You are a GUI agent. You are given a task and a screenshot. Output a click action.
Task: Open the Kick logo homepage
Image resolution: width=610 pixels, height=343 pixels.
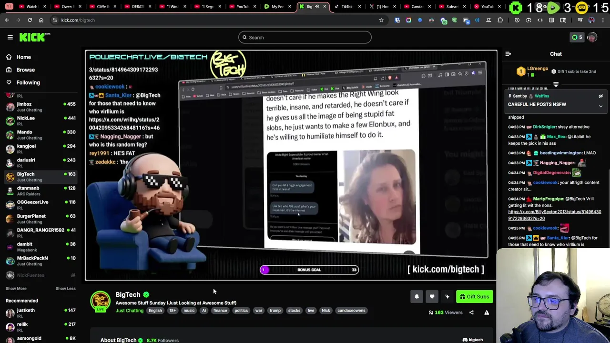tap(35, 37)
